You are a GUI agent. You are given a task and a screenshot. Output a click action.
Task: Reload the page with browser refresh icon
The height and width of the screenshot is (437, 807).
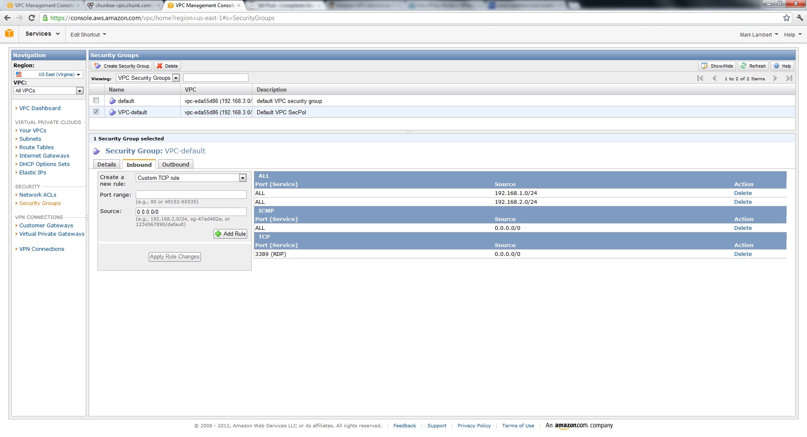tap(32, 18)
